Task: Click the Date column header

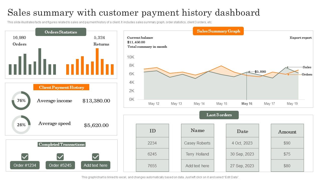Action: pyautogui.click(x=243, y=130)
